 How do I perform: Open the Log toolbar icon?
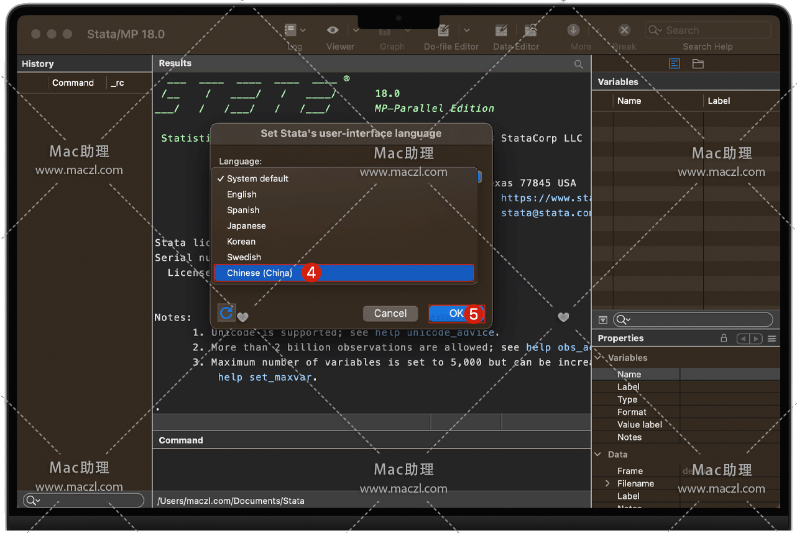tap(290, 30)
